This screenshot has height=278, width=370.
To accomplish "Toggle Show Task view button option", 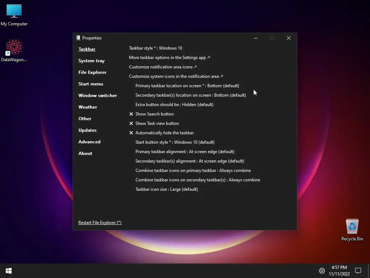I will 154,123.
